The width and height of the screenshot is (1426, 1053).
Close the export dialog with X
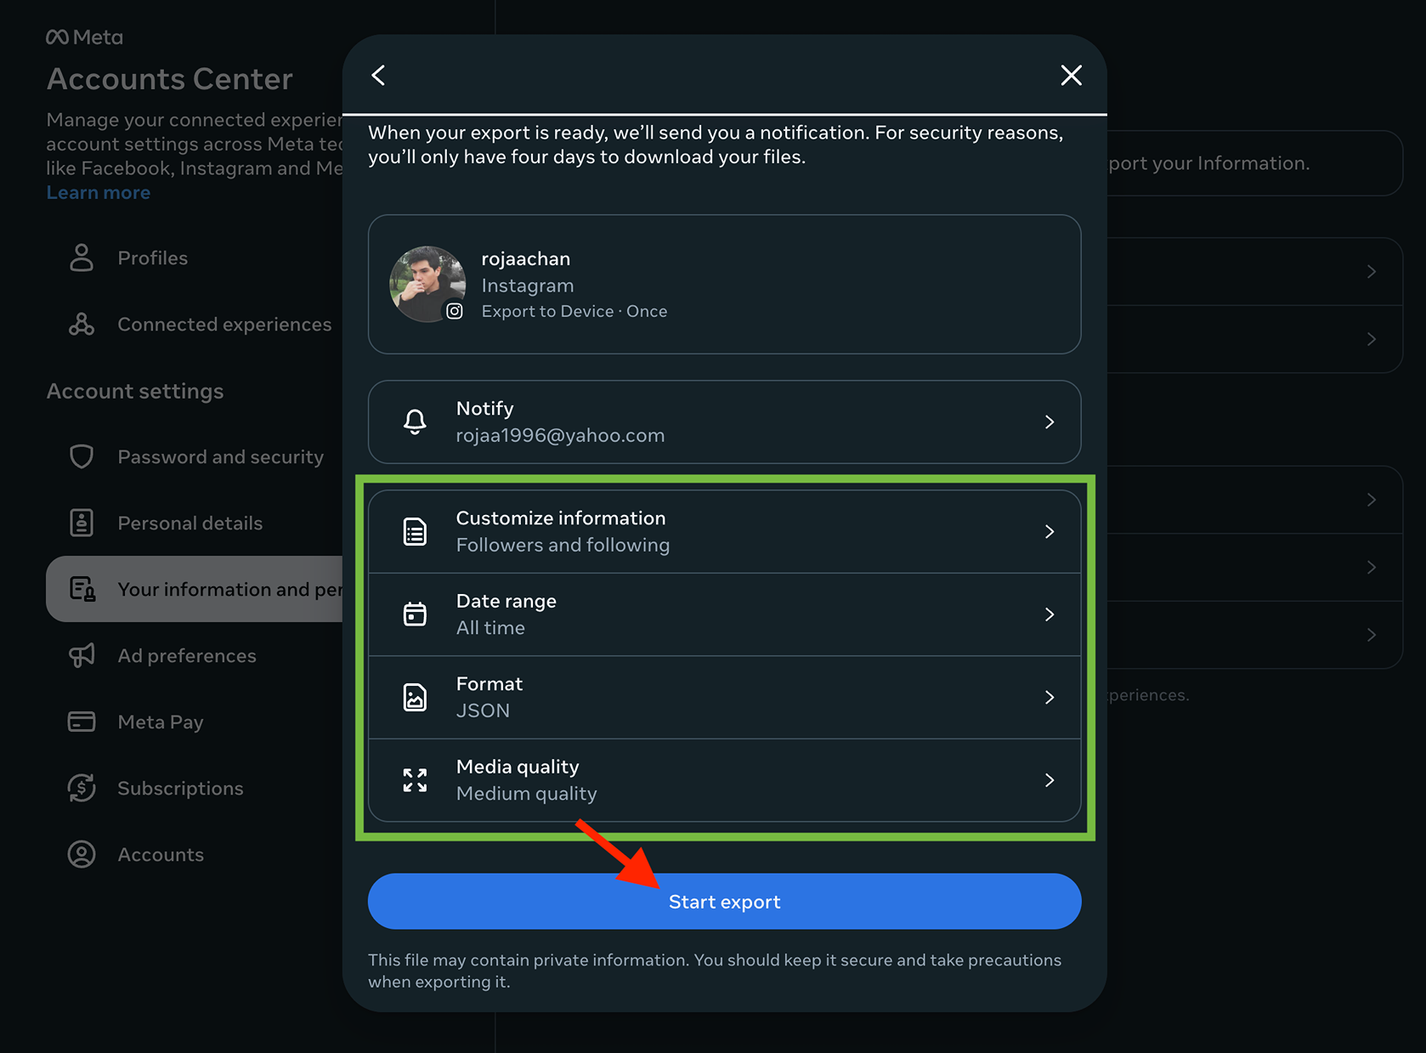tap(1071, 76)
